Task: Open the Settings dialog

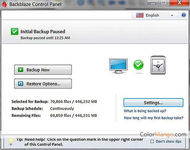Action: click(153, 103)
